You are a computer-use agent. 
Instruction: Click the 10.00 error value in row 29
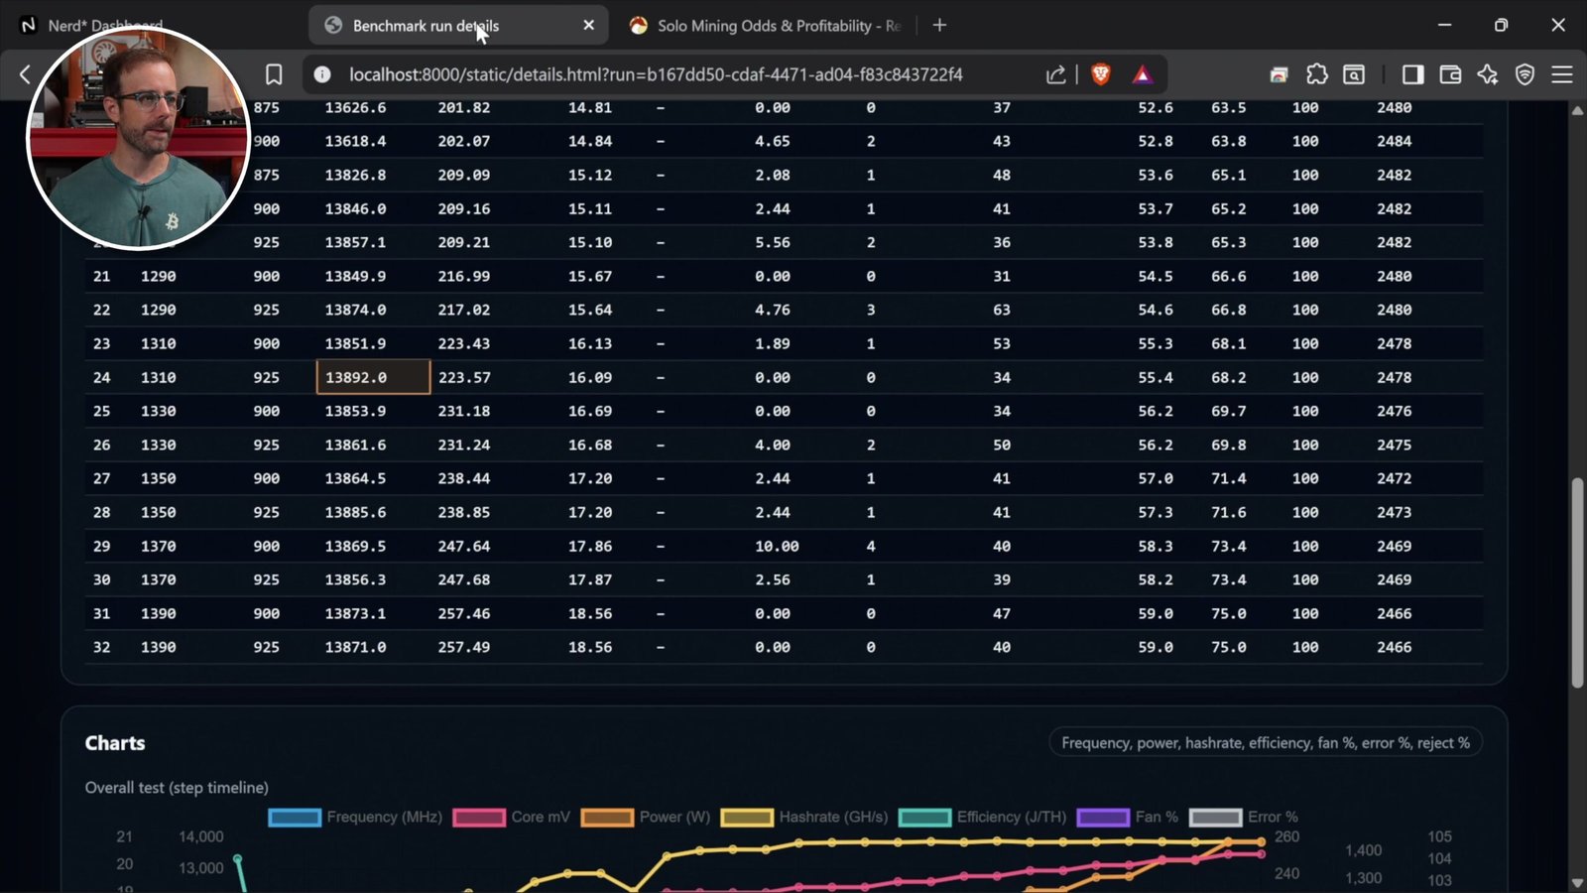777,546
